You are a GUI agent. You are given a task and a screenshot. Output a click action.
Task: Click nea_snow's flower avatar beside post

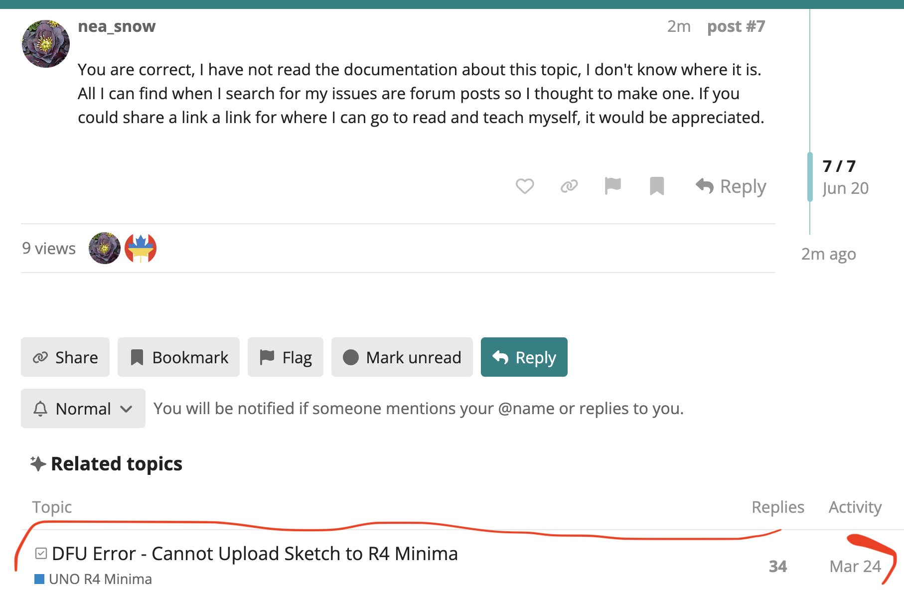[x=46, y=44]
